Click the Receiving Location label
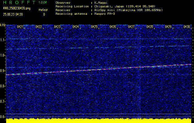The image size is (194, 123). (x=72, y=6)
